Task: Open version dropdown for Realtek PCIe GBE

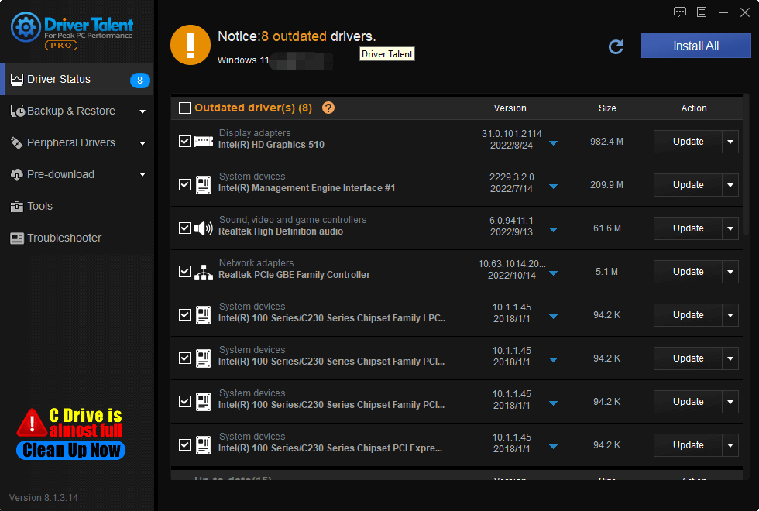Action: coord(553,273)
